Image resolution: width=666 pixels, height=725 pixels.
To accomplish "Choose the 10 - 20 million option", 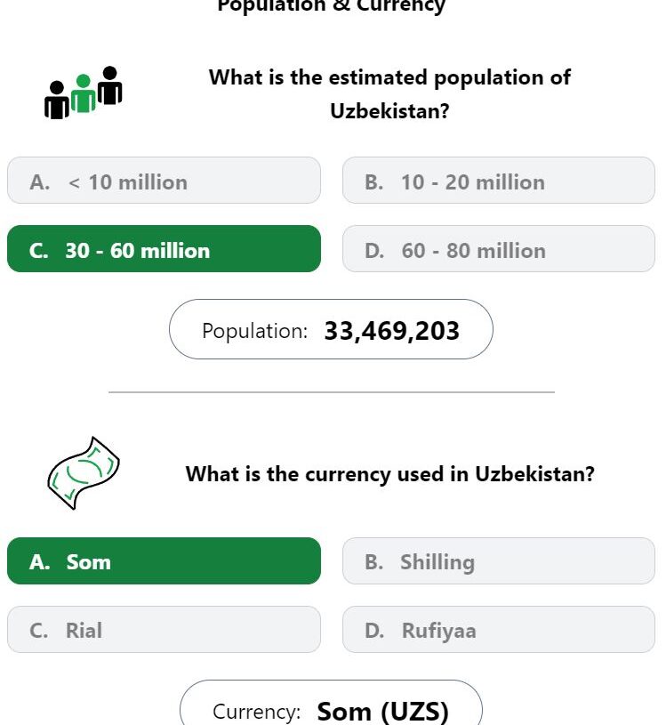I will click(499, 181).
